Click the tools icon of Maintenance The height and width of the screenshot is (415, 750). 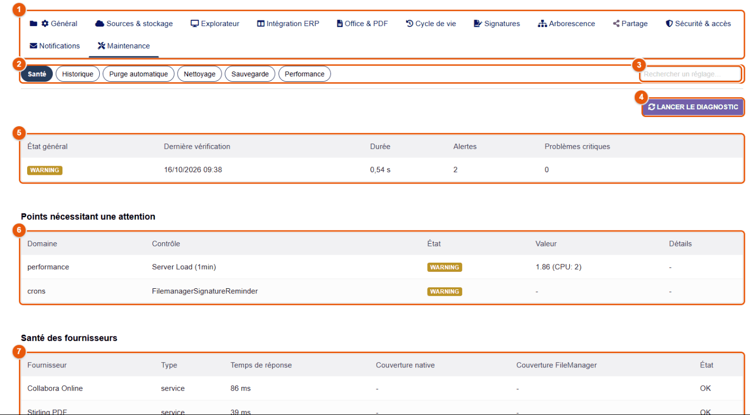tap(101, 45)
